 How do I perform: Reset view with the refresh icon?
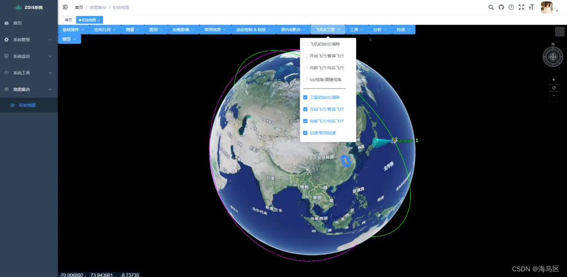(553, 88)
